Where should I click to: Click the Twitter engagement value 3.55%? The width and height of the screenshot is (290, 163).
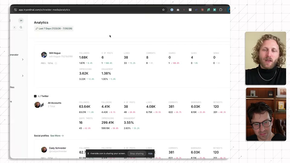(129, 123)
